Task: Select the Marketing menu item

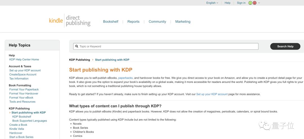Action: click(x=183, y=22)
